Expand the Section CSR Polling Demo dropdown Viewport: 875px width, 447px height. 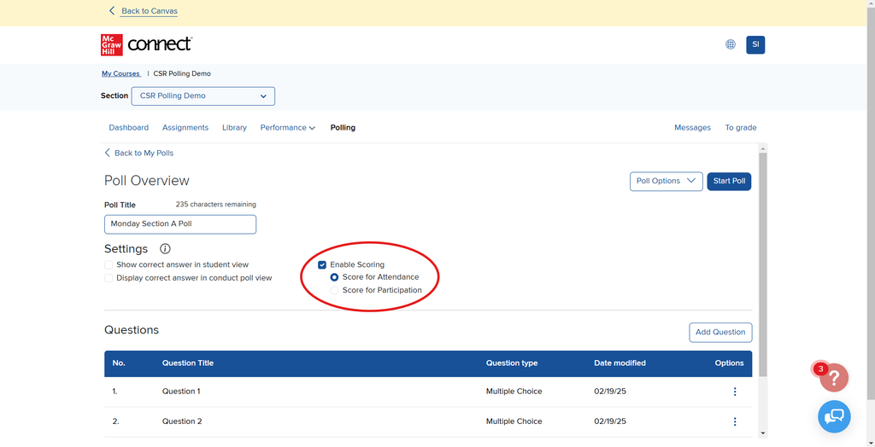[x=203, y=96]
